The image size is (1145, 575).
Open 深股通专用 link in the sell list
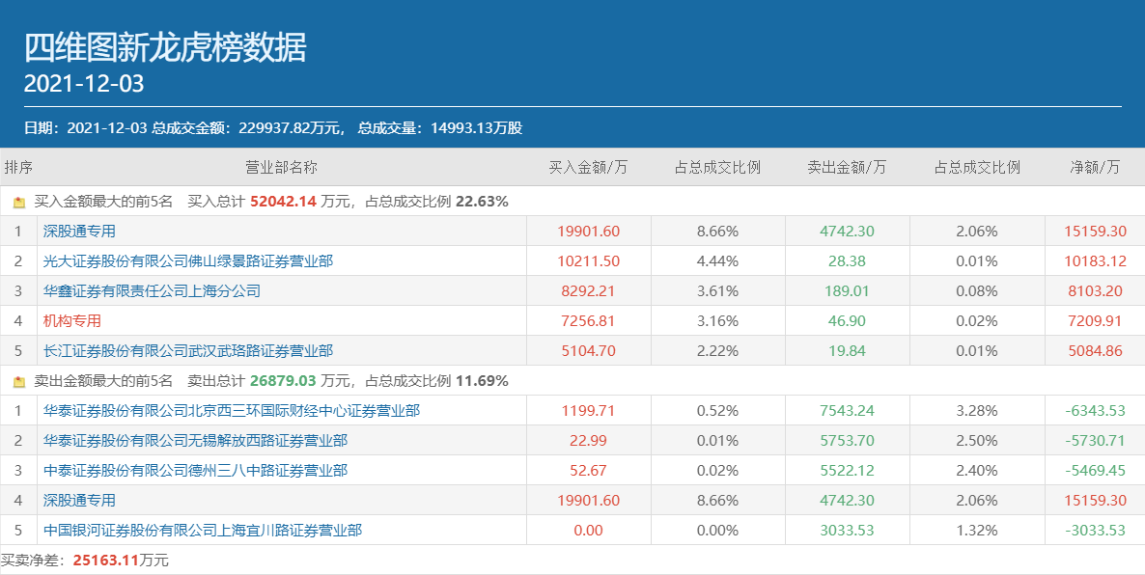click(79, 501)
